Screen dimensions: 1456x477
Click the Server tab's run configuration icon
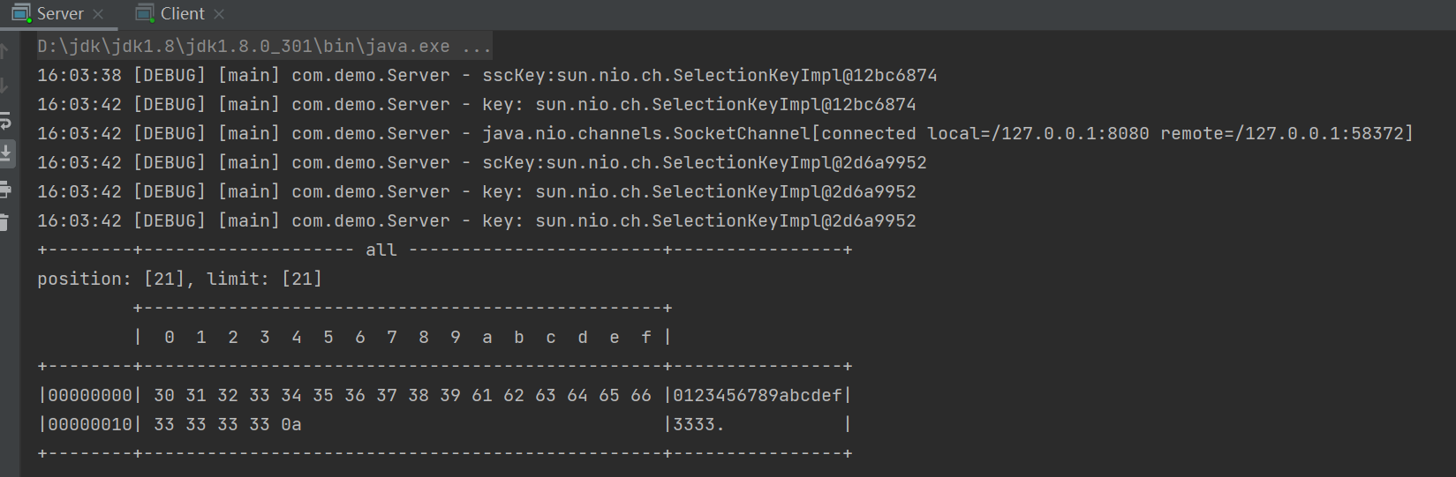coord(21,13)
